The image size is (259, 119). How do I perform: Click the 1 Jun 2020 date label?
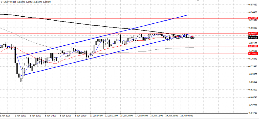click(x=5, y=116)
